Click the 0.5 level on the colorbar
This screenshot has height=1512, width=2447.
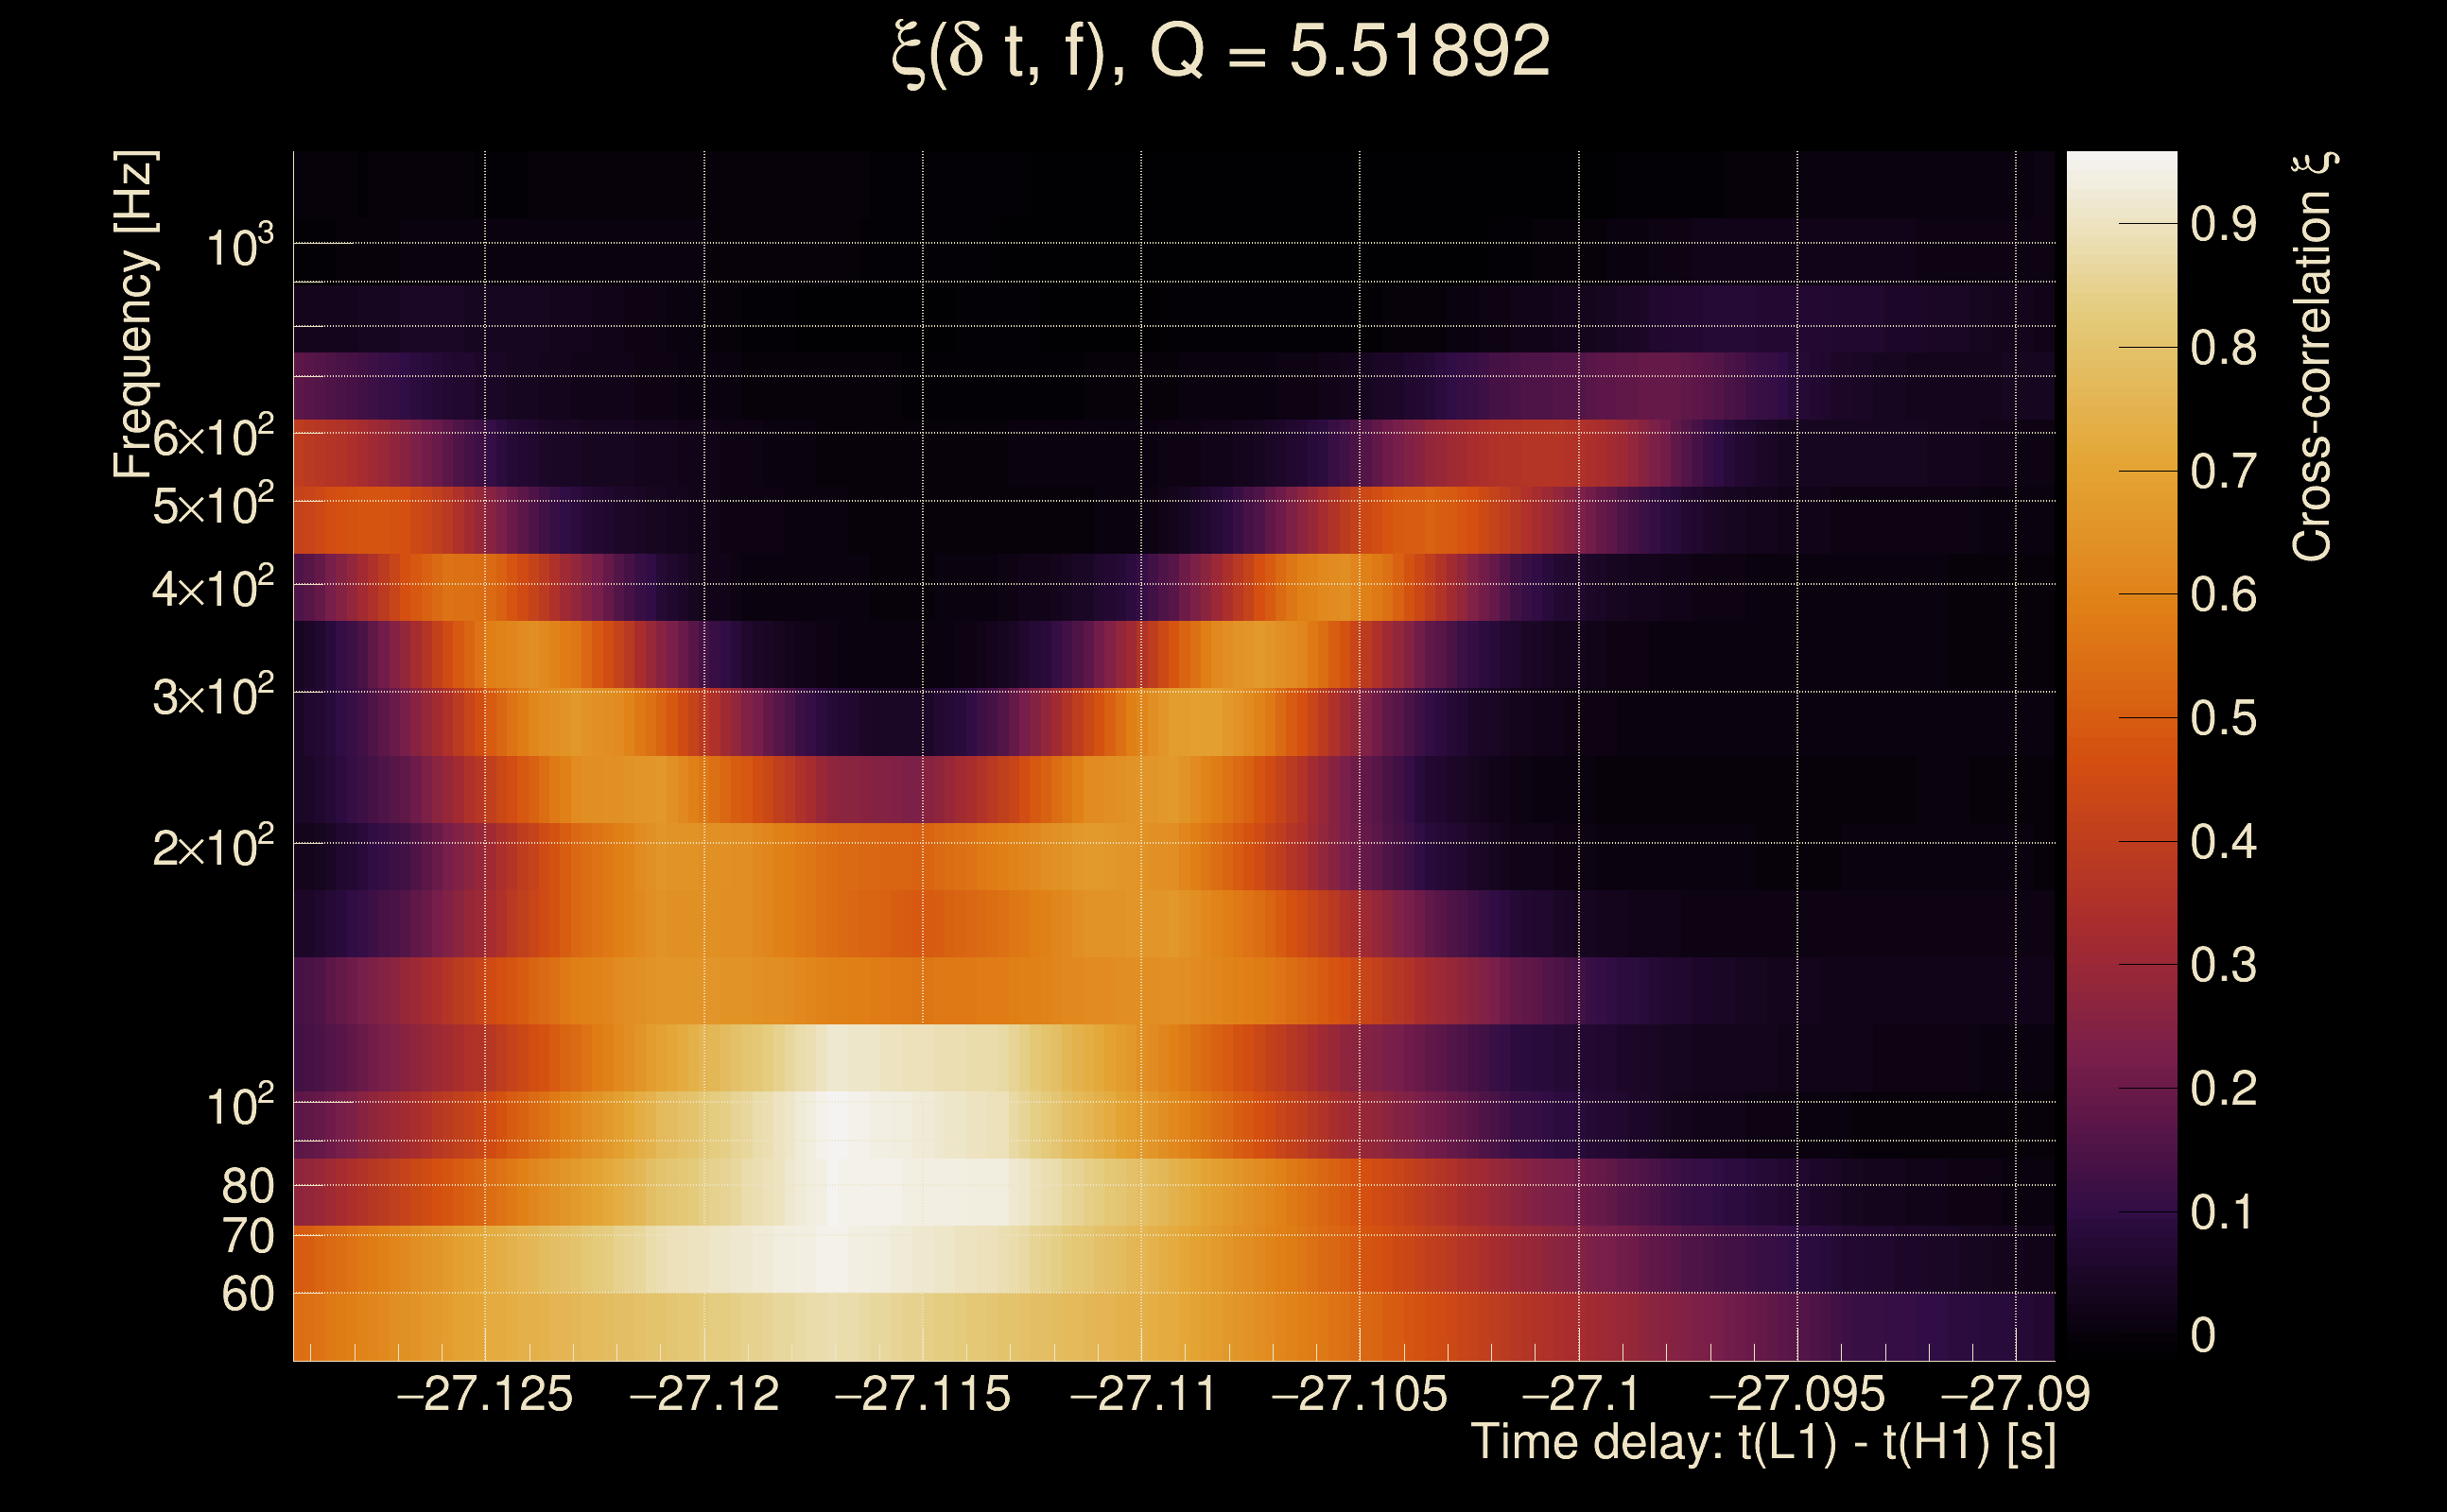(2222, 718)
